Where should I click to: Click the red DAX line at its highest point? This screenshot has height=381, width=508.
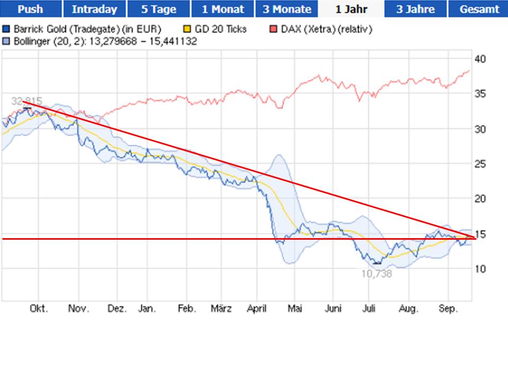point(469,69)
